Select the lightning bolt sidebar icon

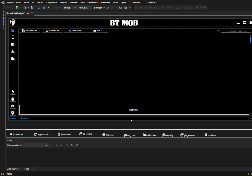click(x=13, y=92)
